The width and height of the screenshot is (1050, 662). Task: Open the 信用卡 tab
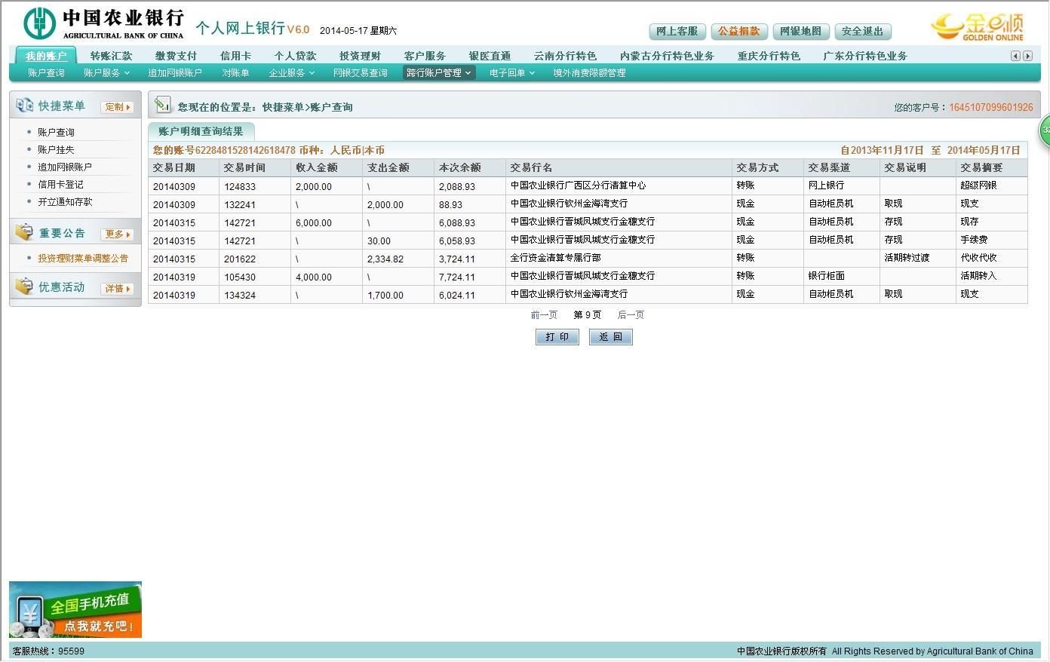pos(235,56)
